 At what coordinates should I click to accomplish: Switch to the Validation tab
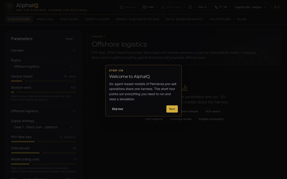point(220,19)
